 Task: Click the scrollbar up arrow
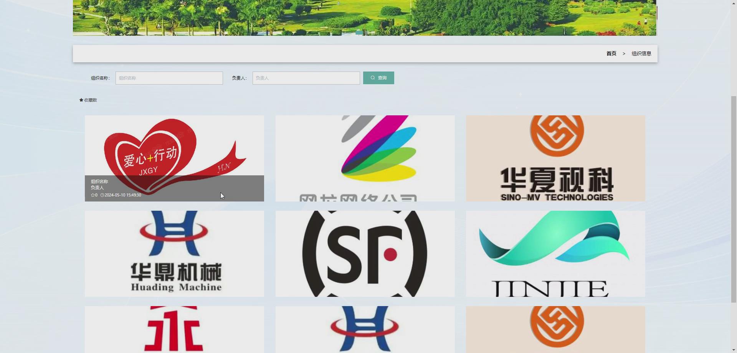734,3
